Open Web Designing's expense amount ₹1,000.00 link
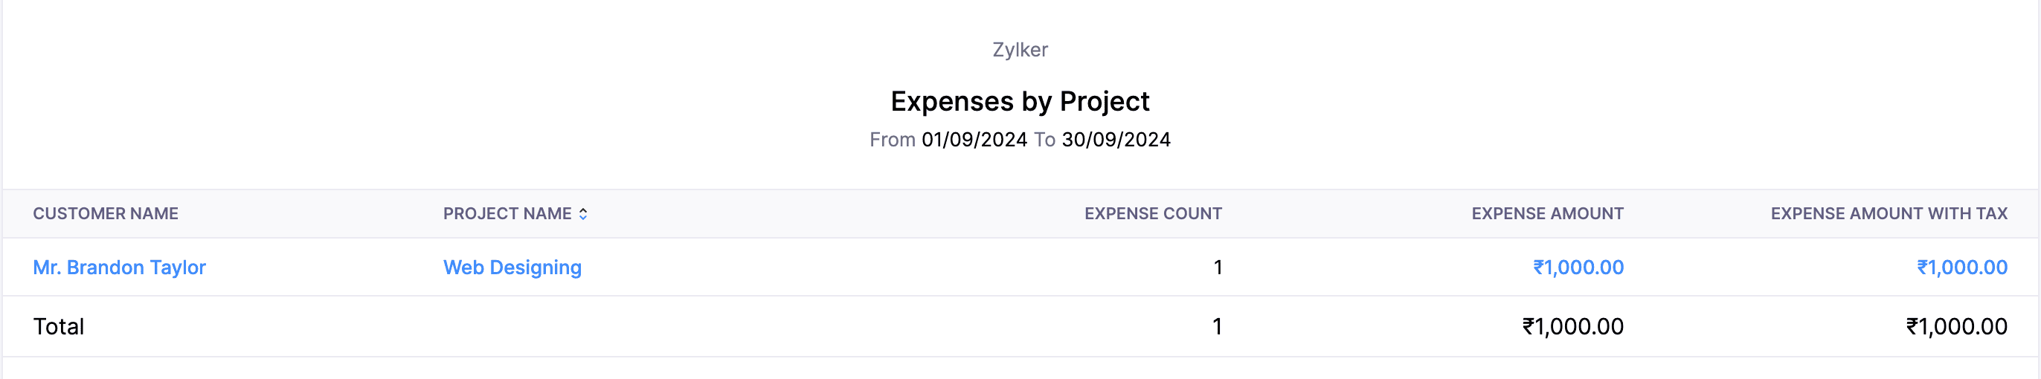 1578,268
